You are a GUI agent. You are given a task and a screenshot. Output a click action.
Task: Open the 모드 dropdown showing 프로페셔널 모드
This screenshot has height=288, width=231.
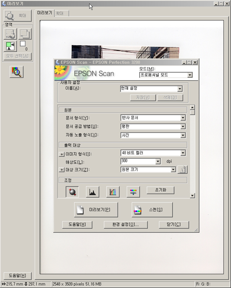166,75
